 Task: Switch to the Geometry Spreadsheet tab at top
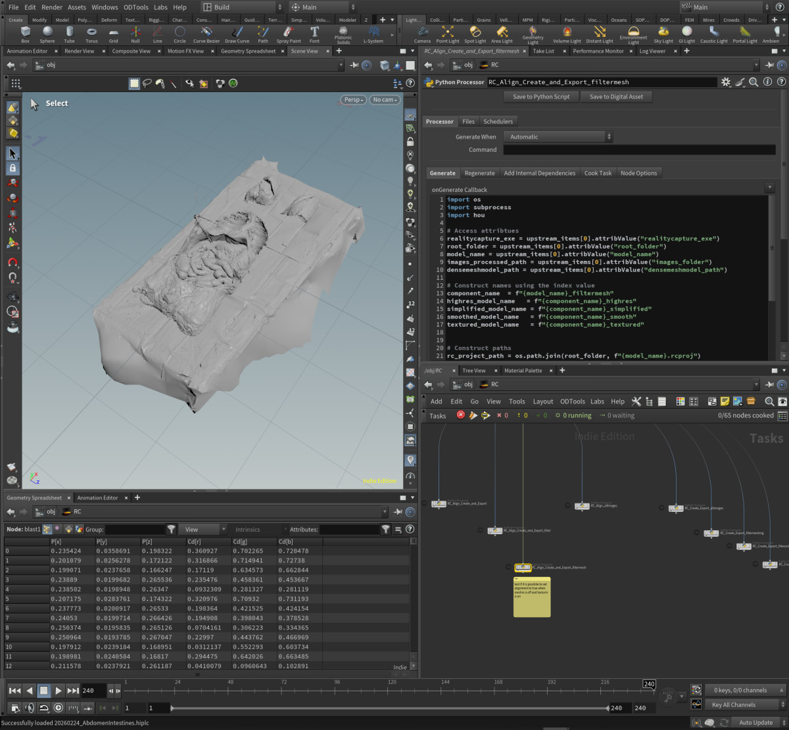[x=248, y=51]
